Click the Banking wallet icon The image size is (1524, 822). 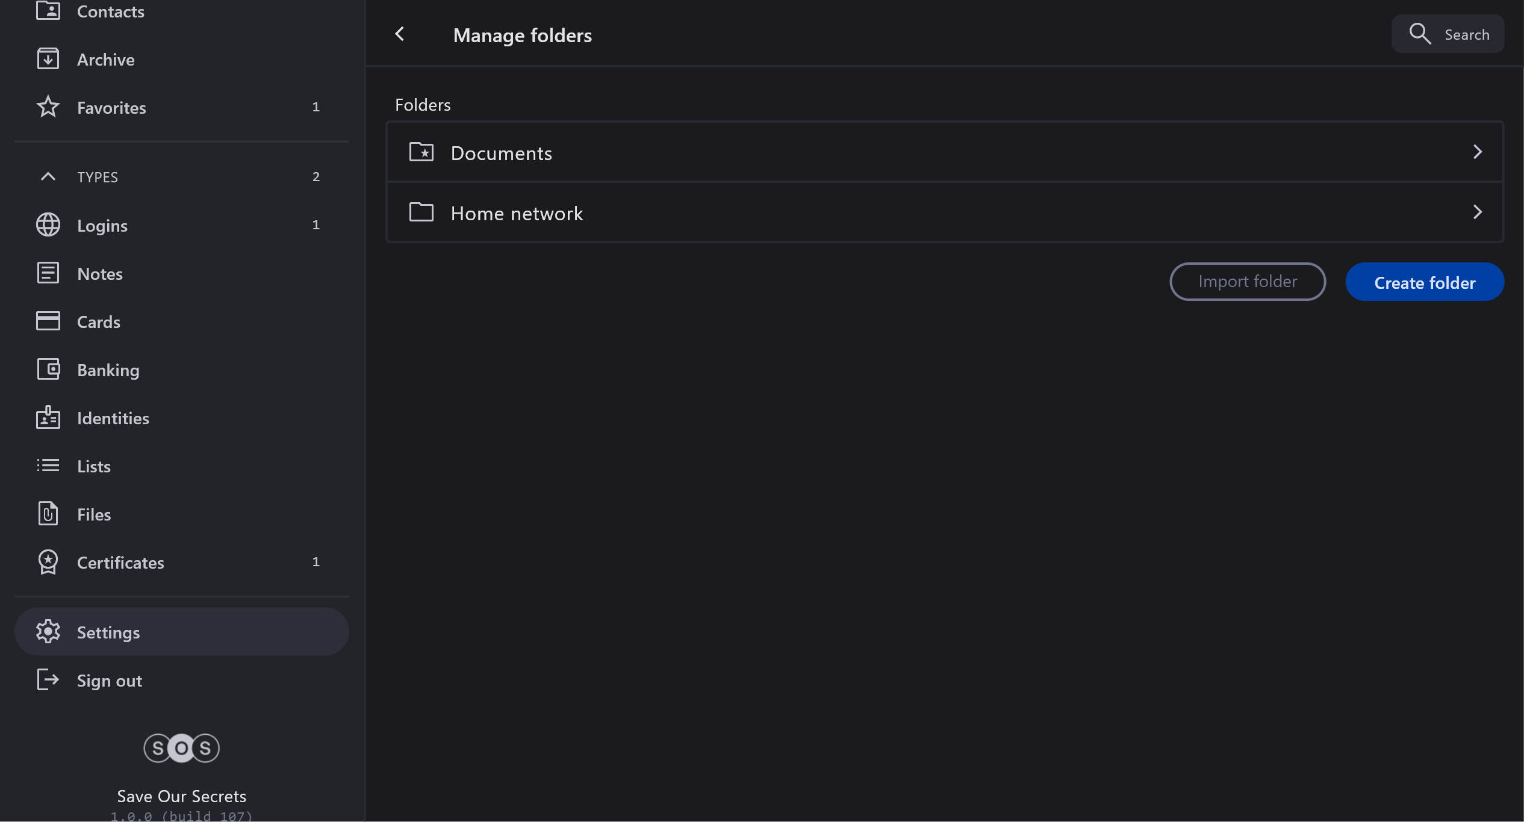click(x=48, y=369)
